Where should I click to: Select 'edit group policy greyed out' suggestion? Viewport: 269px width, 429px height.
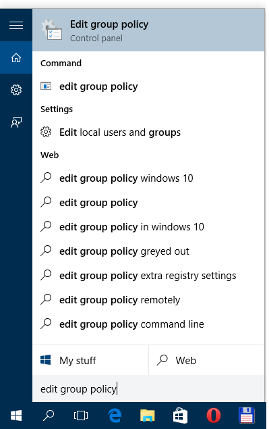(148, 251)
